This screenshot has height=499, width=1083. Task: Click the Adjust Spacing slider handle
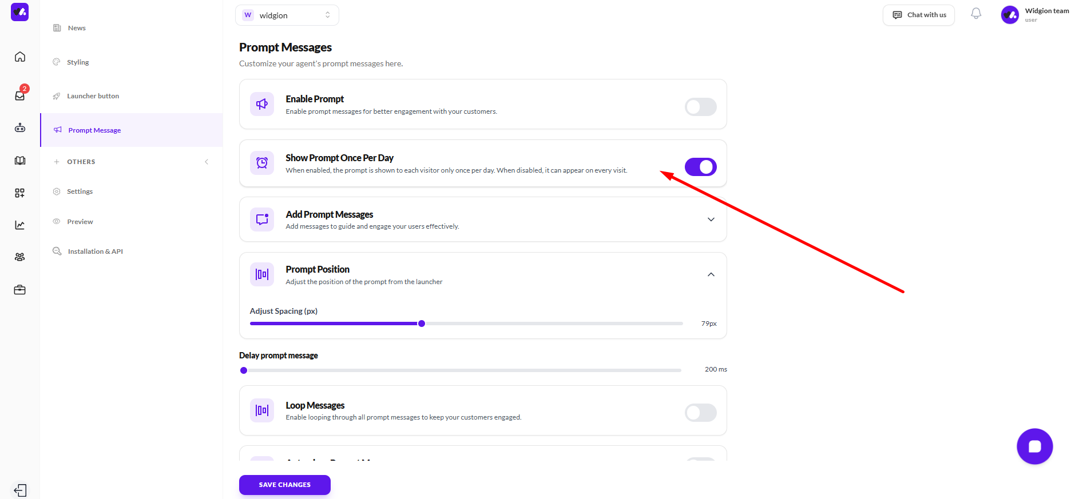coord(422,324)
